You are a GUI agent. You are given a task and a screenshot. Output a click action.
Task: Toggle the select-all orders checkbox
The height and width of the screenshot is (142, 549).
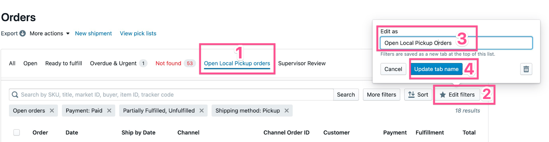(16, 132)
